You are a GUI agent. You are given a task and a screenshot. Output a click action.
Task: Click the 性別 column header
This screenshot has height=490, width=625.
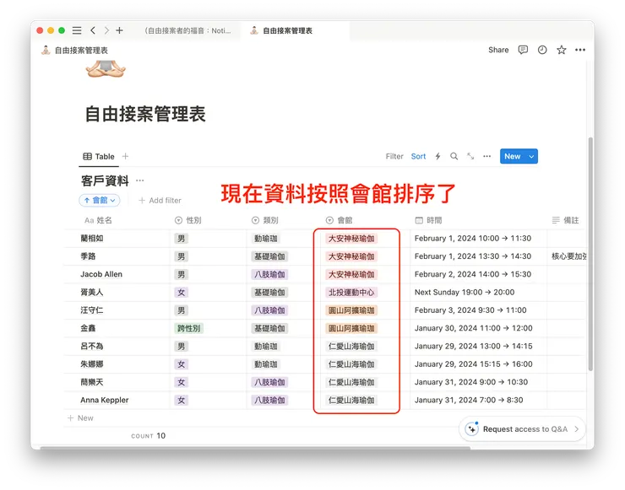187,220
